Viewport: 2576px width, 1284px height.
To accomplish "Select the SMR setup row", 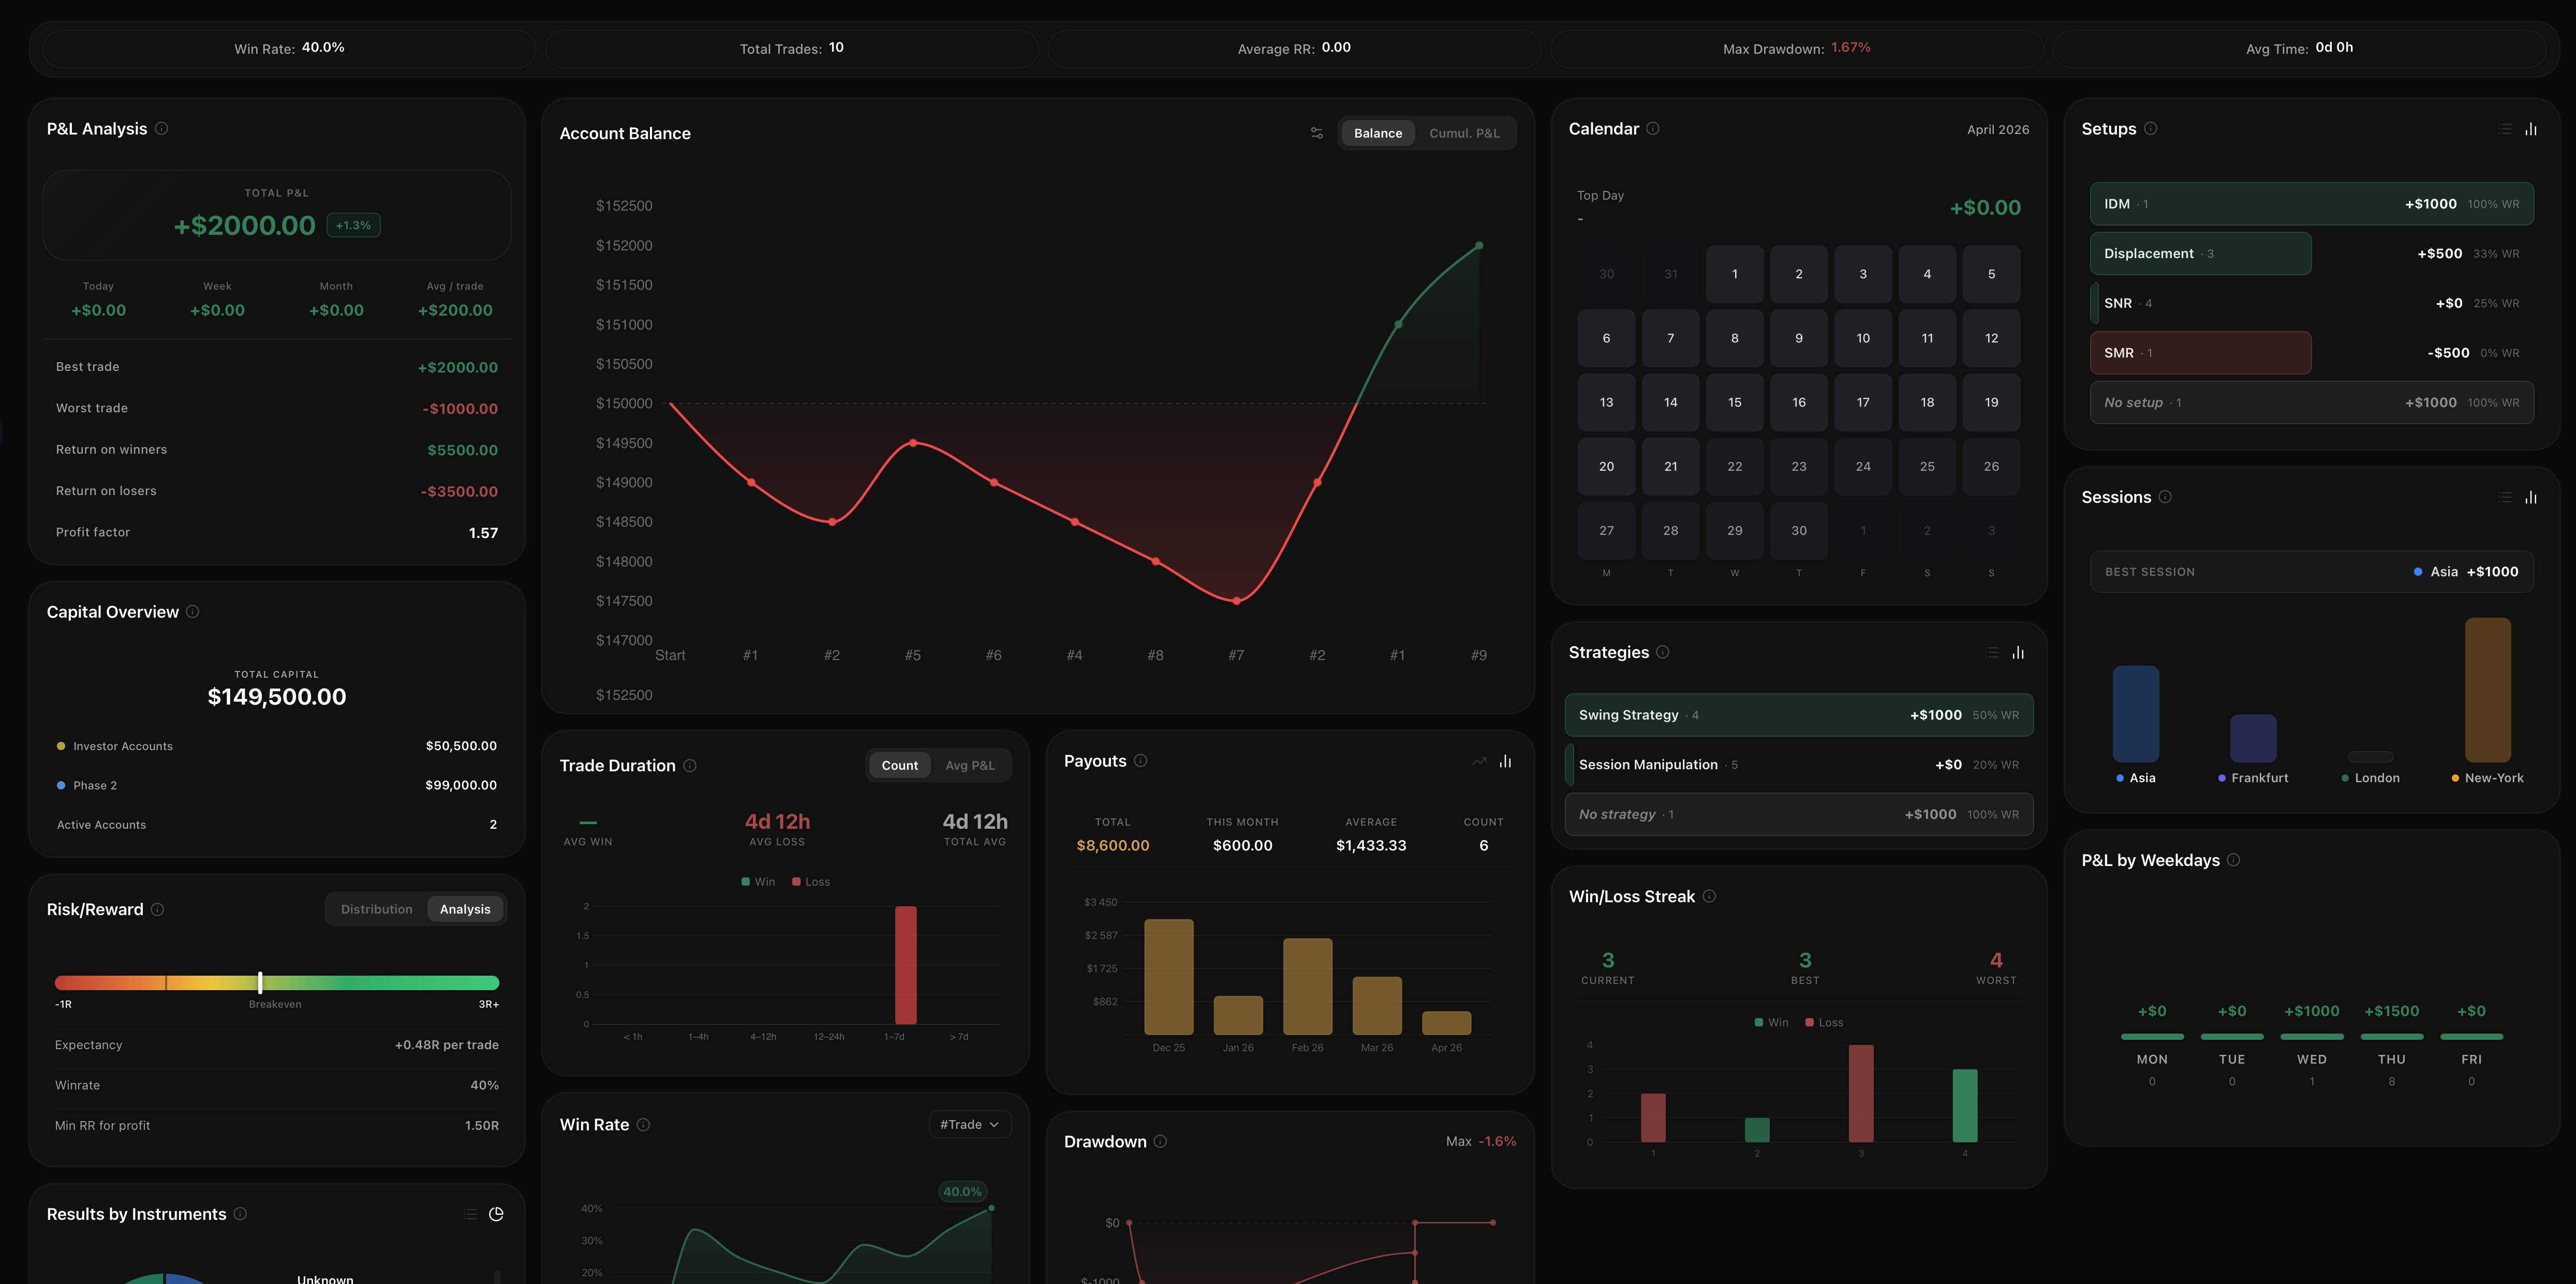I will click(x=2311, y=353).
